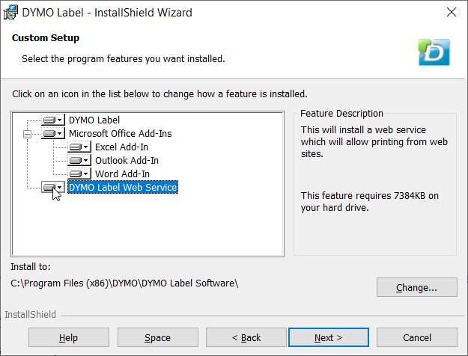Open the Word Add-In feature dropdown
Screen dimensions: 468x356
[79, 174]
